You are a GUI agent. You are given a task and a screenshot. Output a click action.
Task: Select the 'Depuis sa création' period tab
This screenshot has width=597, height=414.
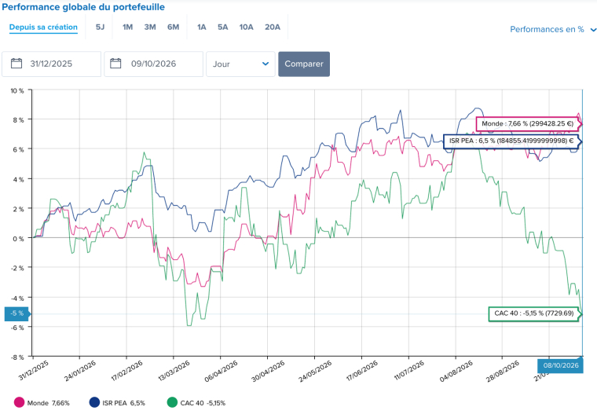point(43,27)
